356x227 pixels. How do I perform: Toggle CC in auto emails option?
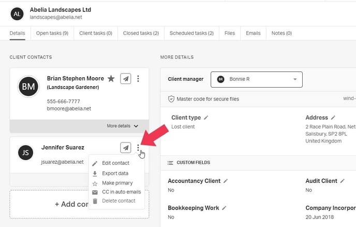[x=121, y=192]
